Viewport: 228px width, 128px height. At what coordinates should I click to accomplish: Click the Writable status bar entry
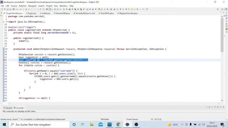pyautogui.click(x=105, y=119)
